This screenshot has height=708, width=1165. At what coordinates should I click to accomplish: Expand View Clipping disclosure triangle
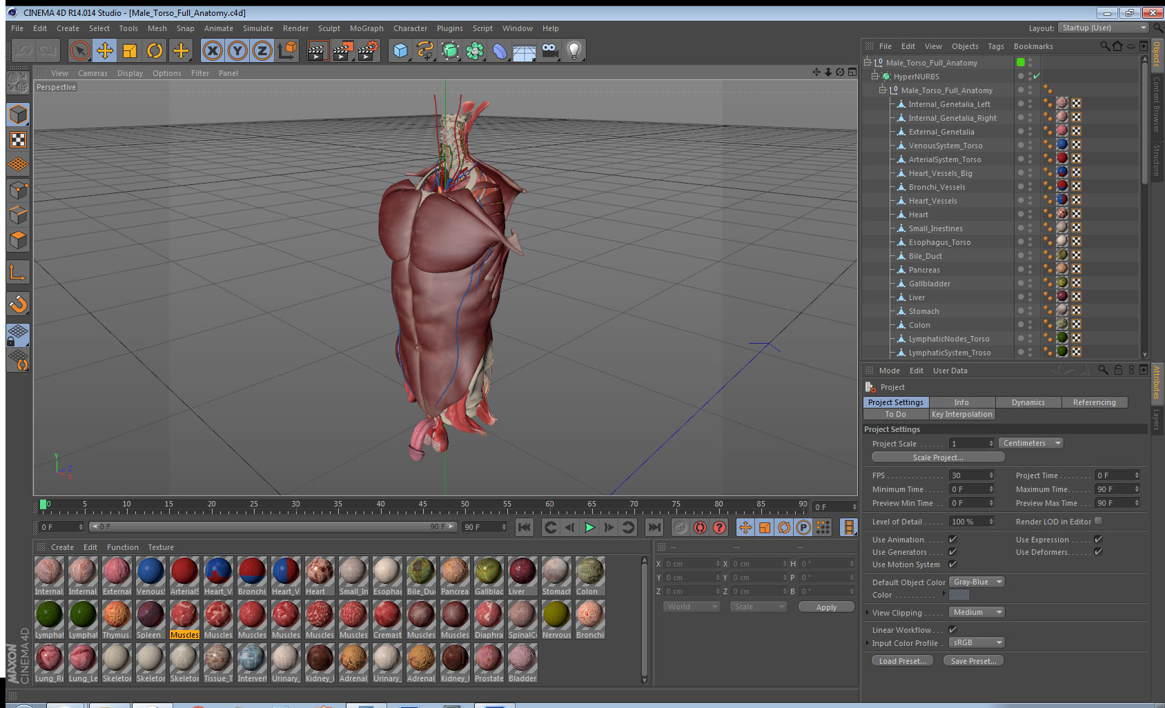(x=868, y=612)
